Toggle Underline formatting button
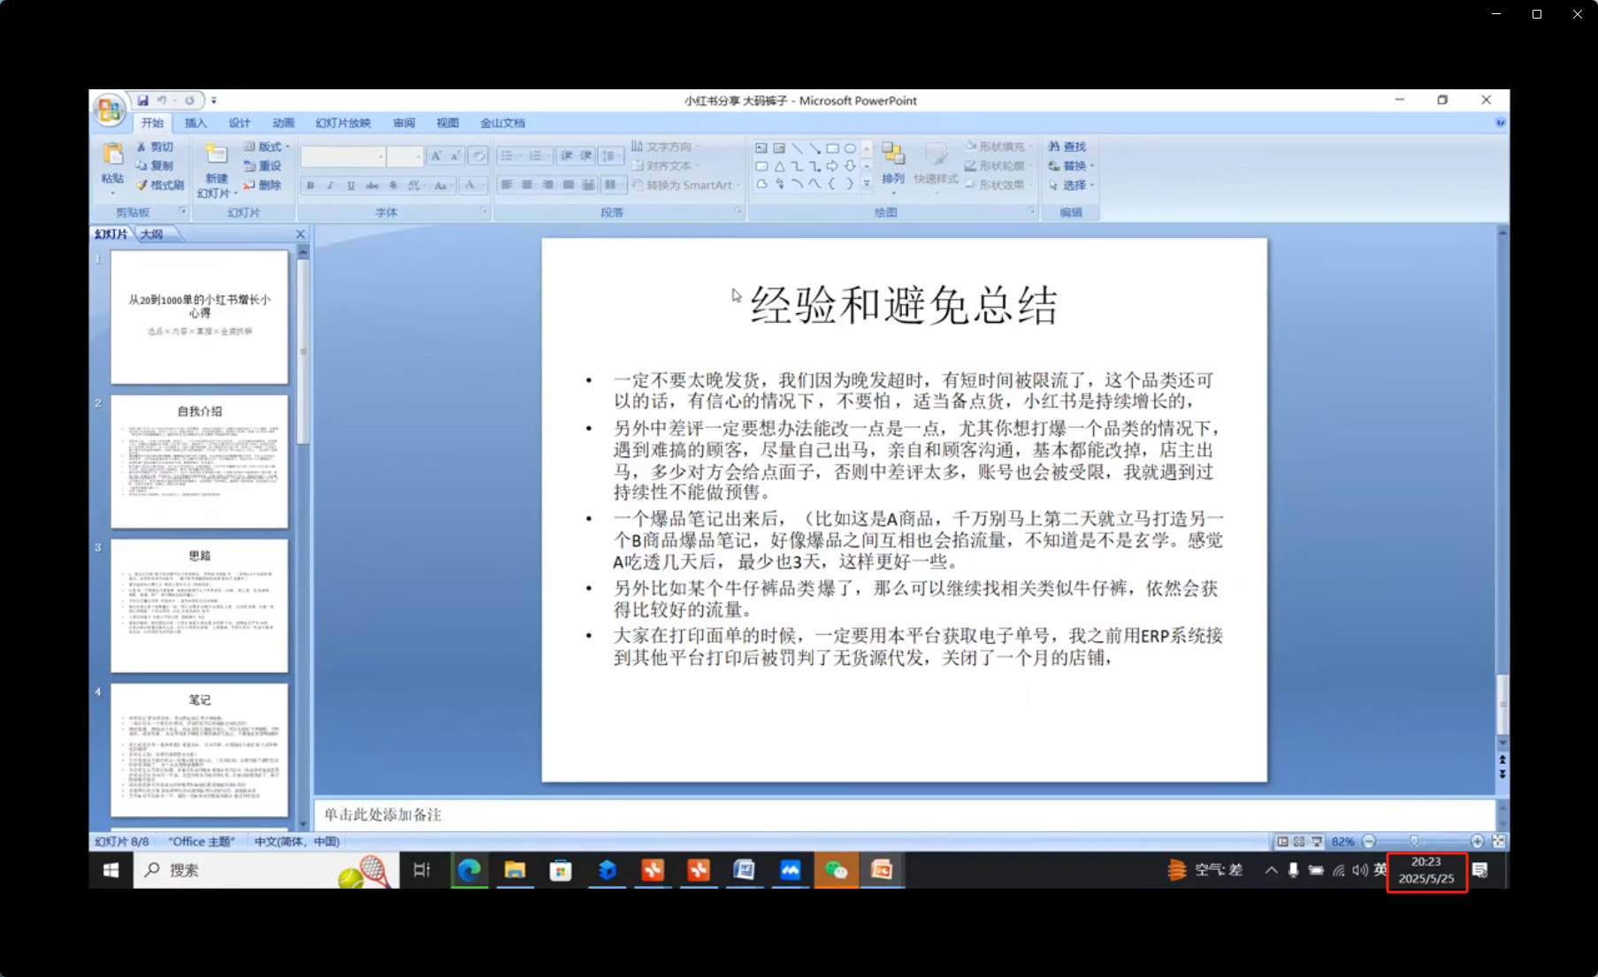This screenshot has height=977, width=1598. point(351,186)
